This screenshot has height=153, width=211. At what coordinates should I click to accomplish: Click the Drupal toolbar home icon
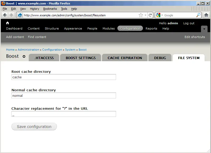point(8,23)
